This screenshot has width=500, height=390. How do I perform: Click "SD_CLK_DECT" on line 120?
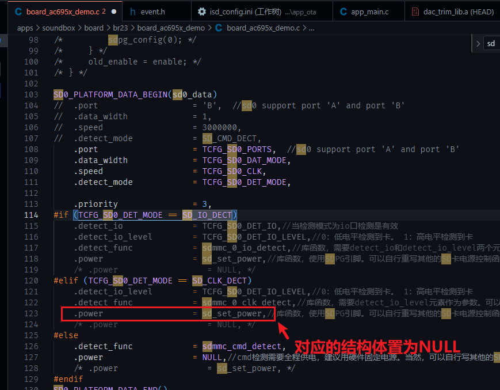(x=219, y=281)
